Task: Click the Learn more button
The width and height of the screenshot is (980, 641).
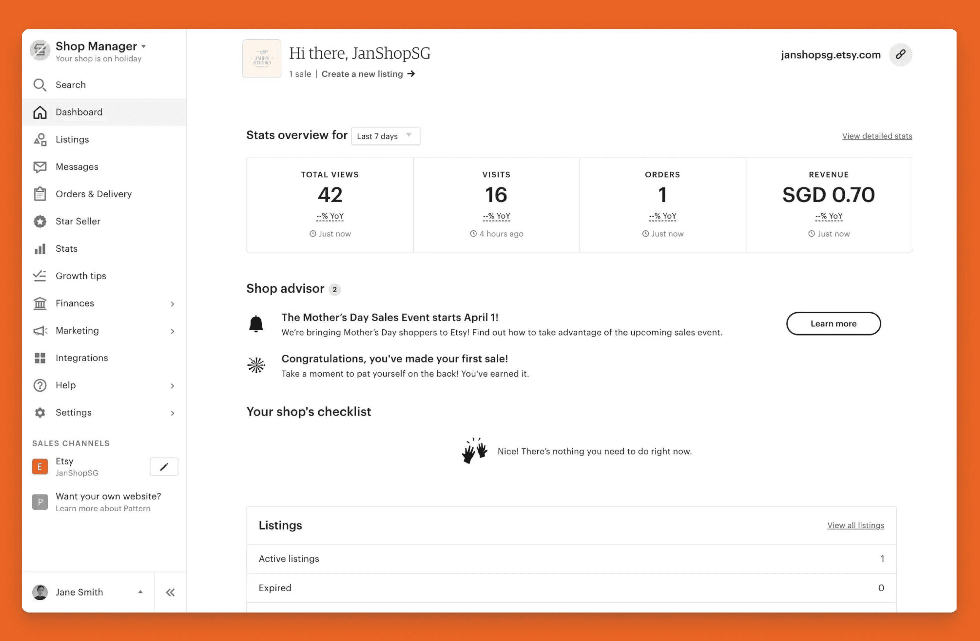Action: (833, 323)
